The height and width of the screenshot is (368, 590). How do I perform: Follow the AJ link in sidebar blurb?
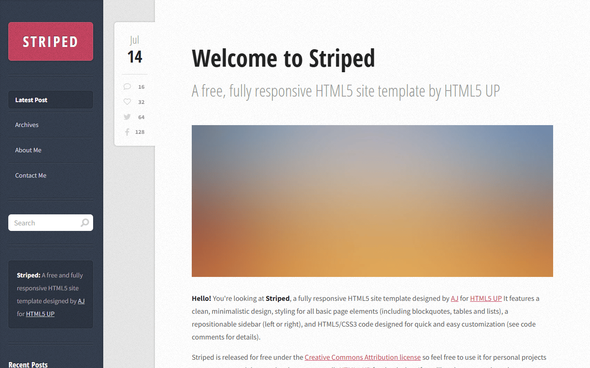[81, 301]
